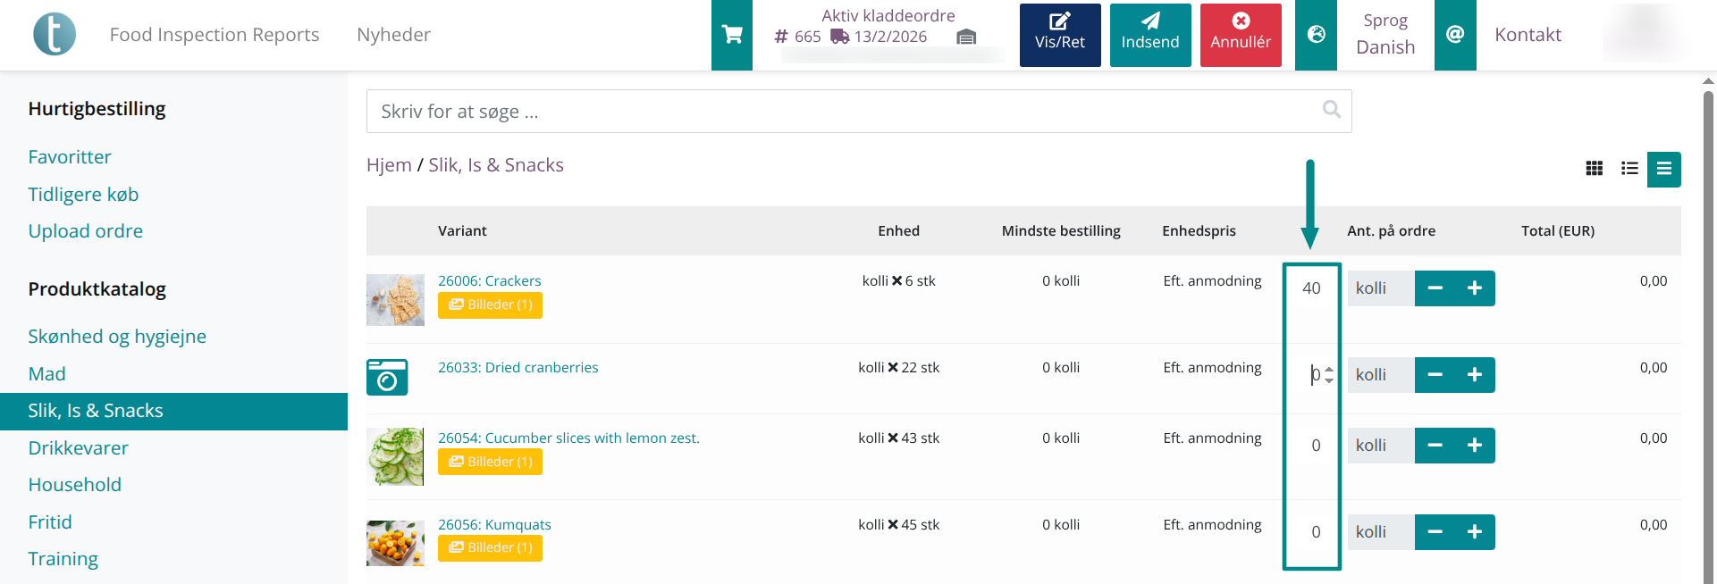Click the site logo
The width and height of the screenshot is (1717, 584).
55,35
